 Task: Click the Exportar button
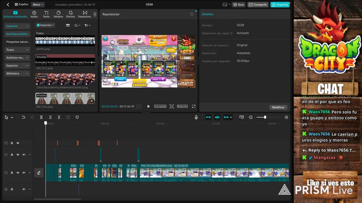tap(280, 5)
